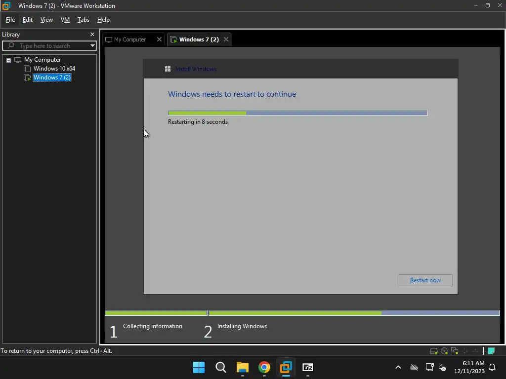
Task: Click the 'Restarting in 8 seconds' text
Action: pyautogui.click(x=198, y=122)
